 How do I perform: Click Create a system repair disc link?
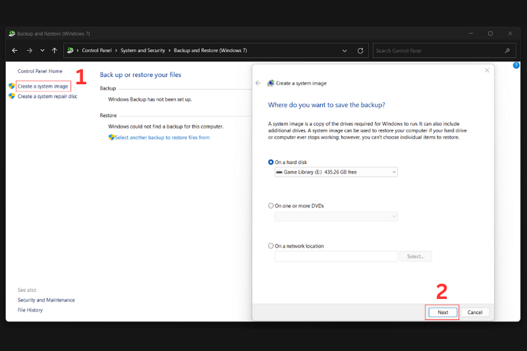tap(47, 96)
